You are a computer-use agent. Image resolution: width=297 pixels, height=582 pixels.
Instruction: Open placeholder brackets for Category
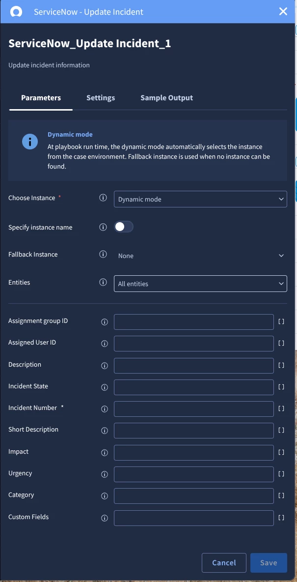[281, 495]
